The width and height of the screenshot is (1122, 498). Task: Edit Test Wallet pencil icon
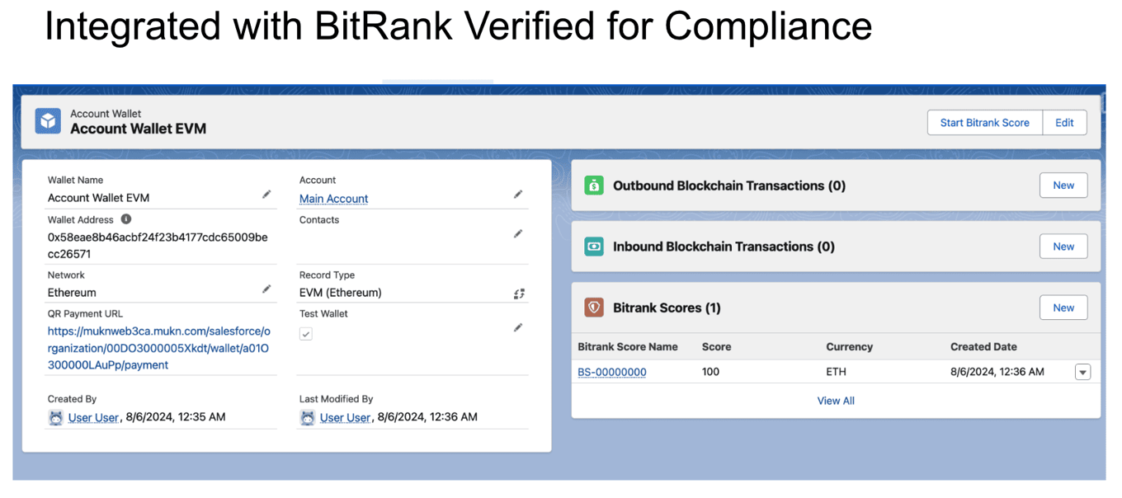[518, 328]
